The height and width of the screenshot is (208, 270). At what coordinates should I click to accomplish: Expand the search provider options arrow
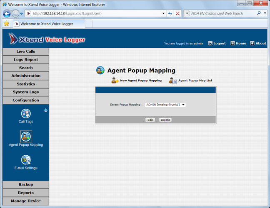click(265, 13)
